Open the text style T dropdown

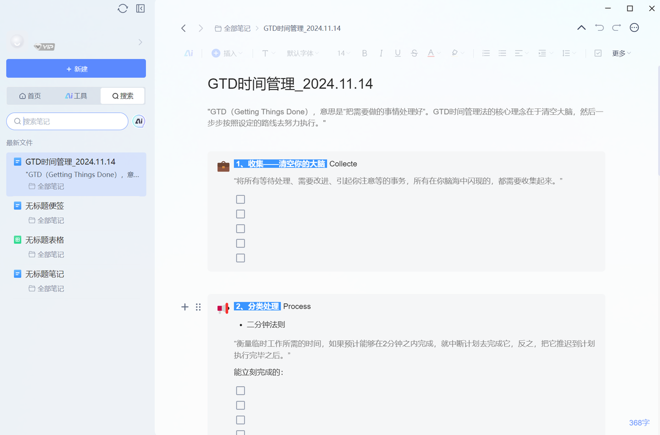pos(268,53)
